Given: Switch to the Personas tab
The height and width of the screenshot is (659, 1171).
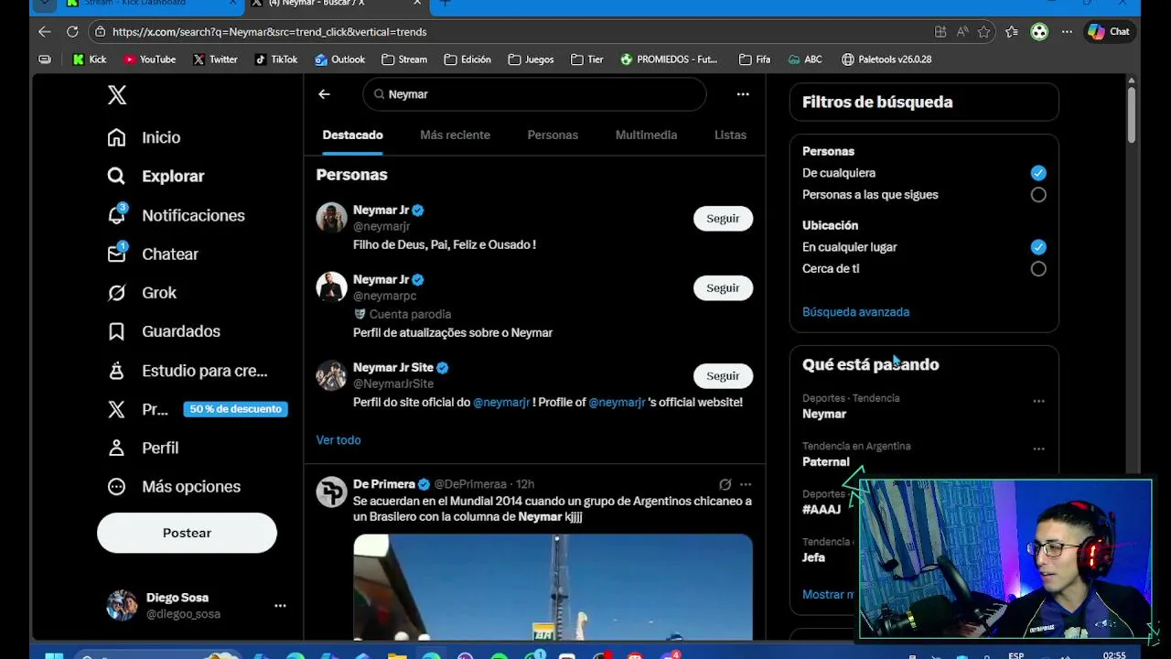Looking at the screenshot, I should coord(553,135).
